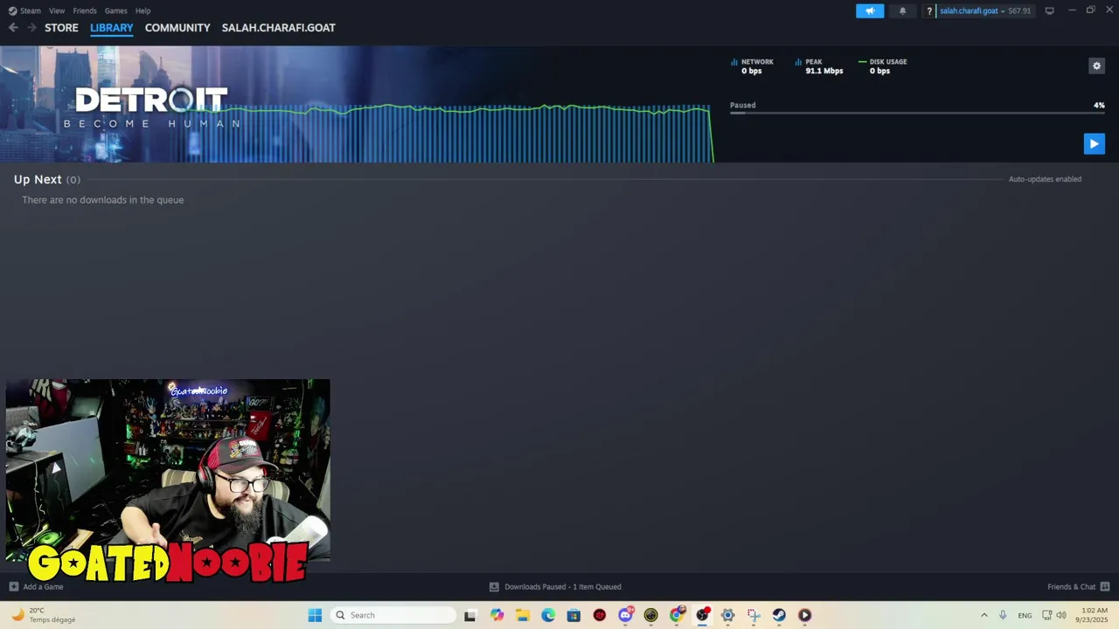Resume the paused Detroit download
The height and width of the screenshot is (629, 1119).
[x=1094, y=144]
